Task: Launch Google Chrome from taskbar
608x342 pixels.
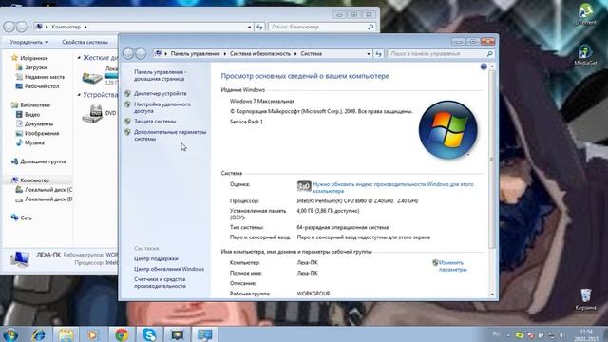Action: coord(122,334)
